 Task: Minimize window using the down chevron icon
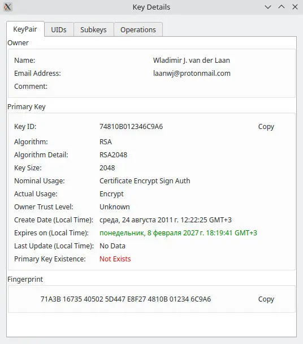268,7
